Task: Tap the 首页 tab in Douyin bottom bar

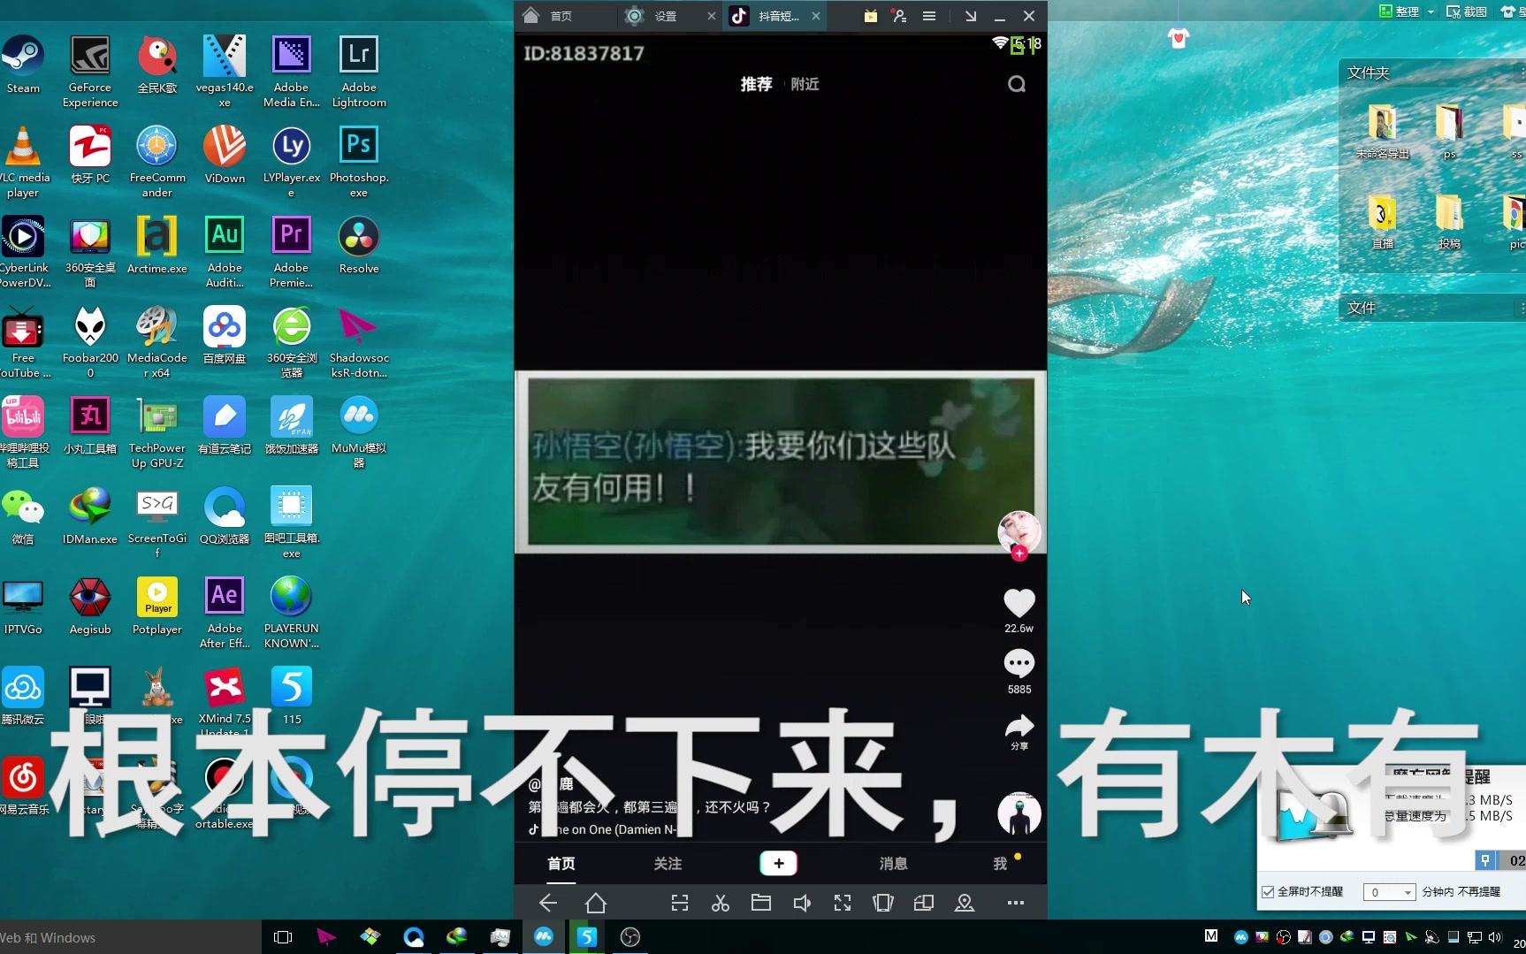Action: tap(561, 864)
